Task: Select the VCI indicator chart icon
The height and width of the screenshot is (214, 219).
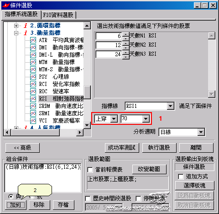Action: click(x=33, y=121)
